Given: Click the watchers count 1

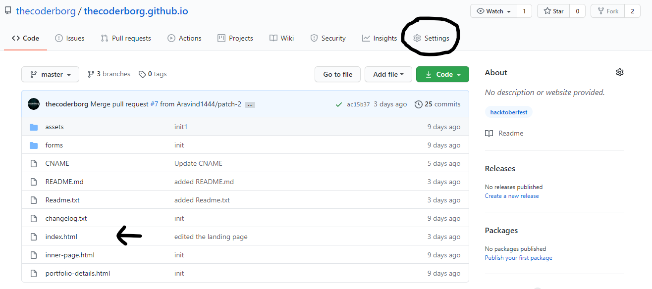Looking at the screenshot, I should tap(524, 11).
